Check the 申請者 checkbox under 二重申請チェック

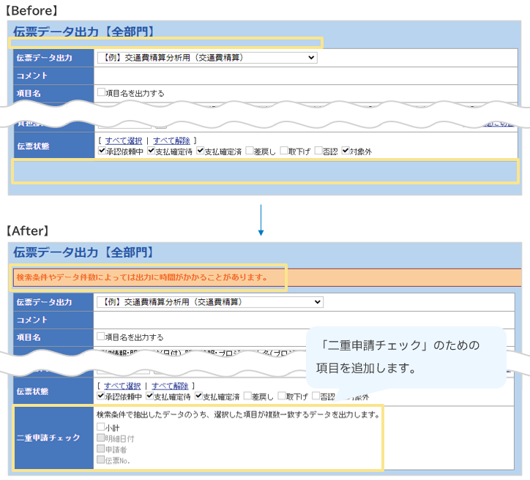pyautogui.click(x=100, y=449)
